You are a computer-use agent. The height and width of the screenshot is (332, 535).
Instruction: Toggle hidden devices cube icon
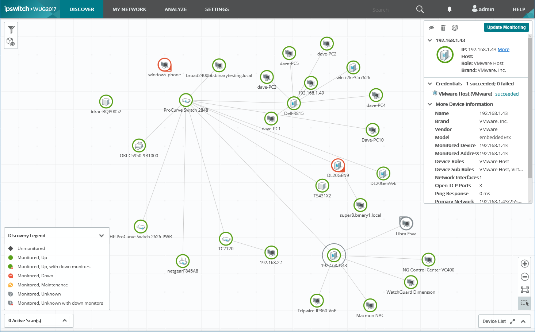pyautogui.click(x=11, y=42)
